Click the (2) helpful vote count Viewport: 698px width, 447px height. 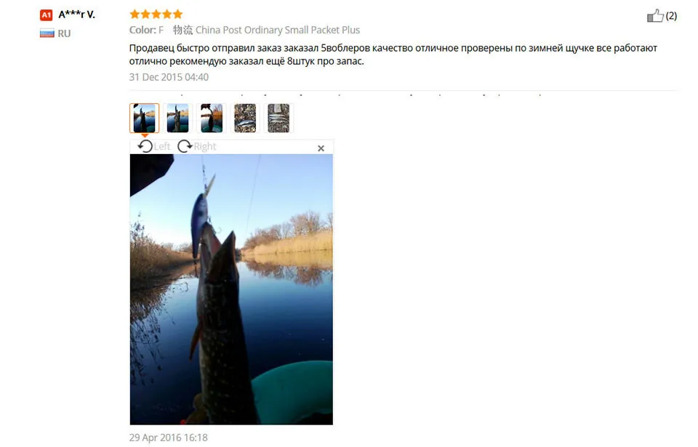coord(671,16)
